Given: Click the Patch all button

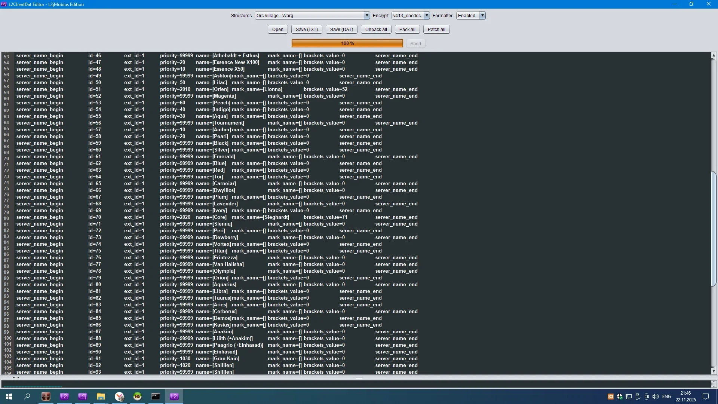Looking at the screenshot, I should pos(436,30).
